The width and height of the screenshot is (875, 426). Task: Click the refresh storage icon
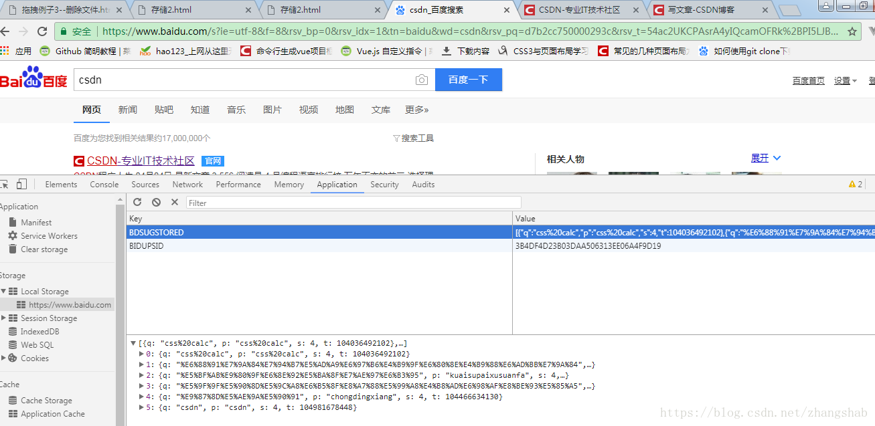137,202
